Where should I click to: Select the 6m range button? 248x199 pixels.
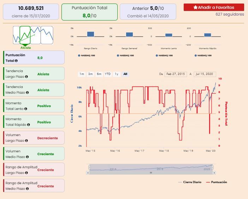point(99,74)
